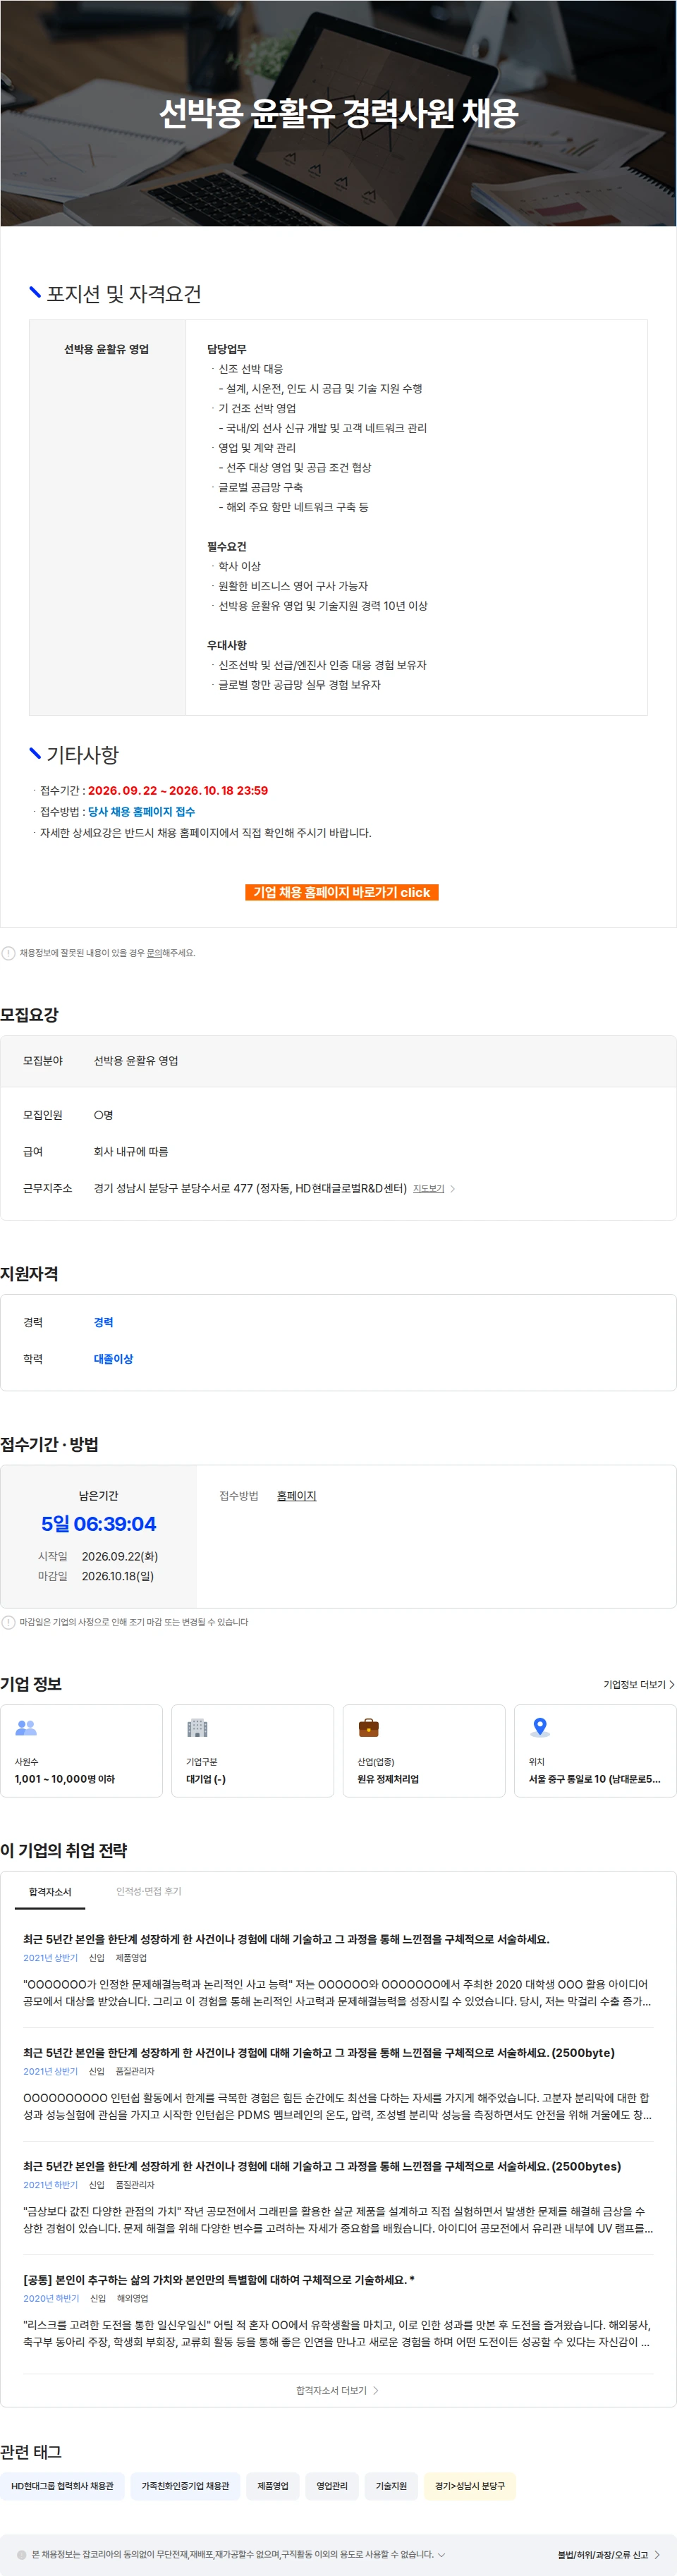Open the essay question ending with (2500bytes)

click(322, 2166)
